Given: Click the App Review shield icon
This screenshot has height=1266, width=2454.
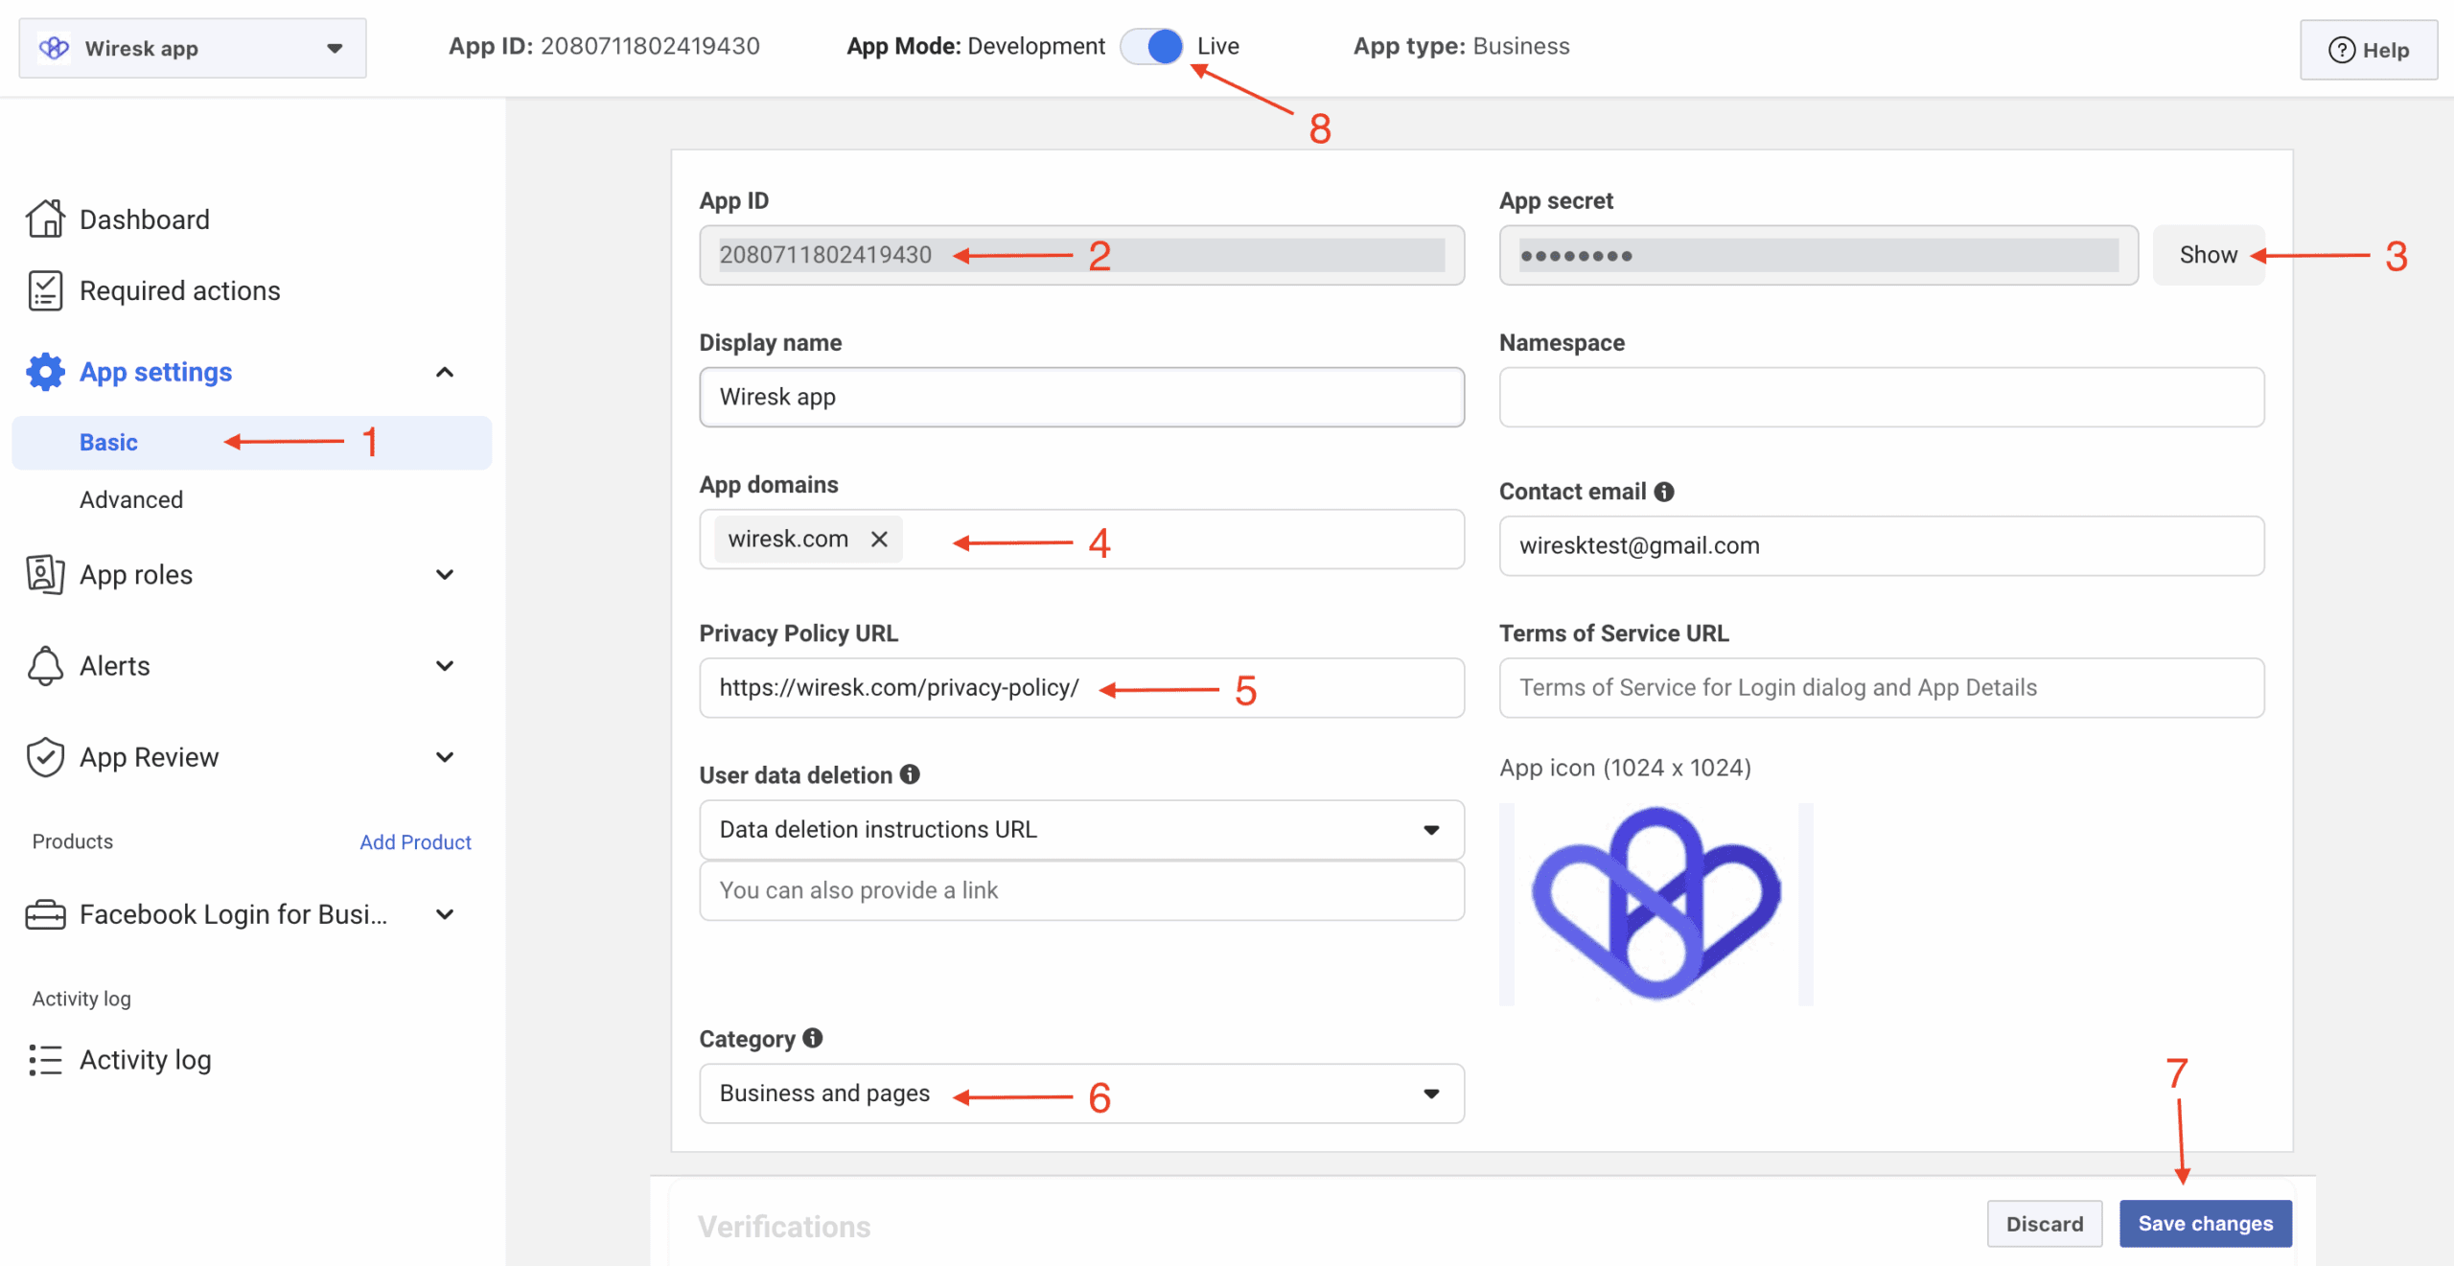Looking at the screenshot, I should pos(45,757).
